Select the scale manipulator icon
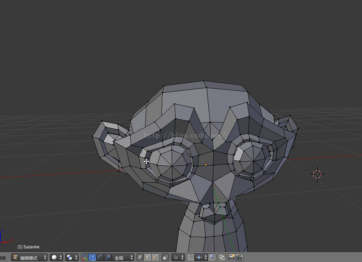 coord(108,257)
